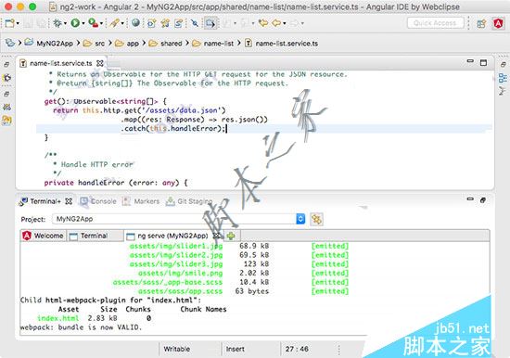The image size is (510, 358).
Task: Select name-list.service.ts in the breadcrumb
Action: pyautogui.click(x=287, y=44)
